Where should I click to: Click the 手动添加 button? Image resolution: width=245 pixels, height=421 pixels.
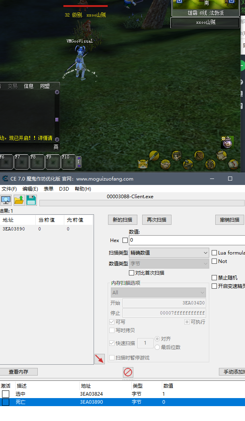pos(232,372)
